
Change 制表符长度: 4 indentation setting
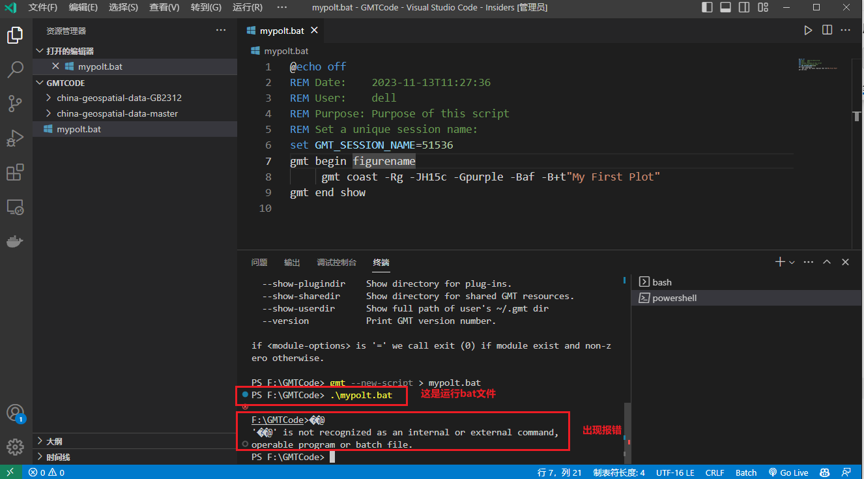pos(619,472)
